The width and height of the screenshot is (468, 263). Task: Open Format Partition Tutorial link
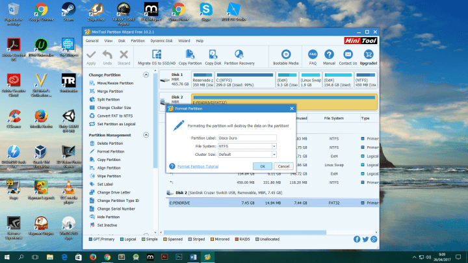[198, 166]
